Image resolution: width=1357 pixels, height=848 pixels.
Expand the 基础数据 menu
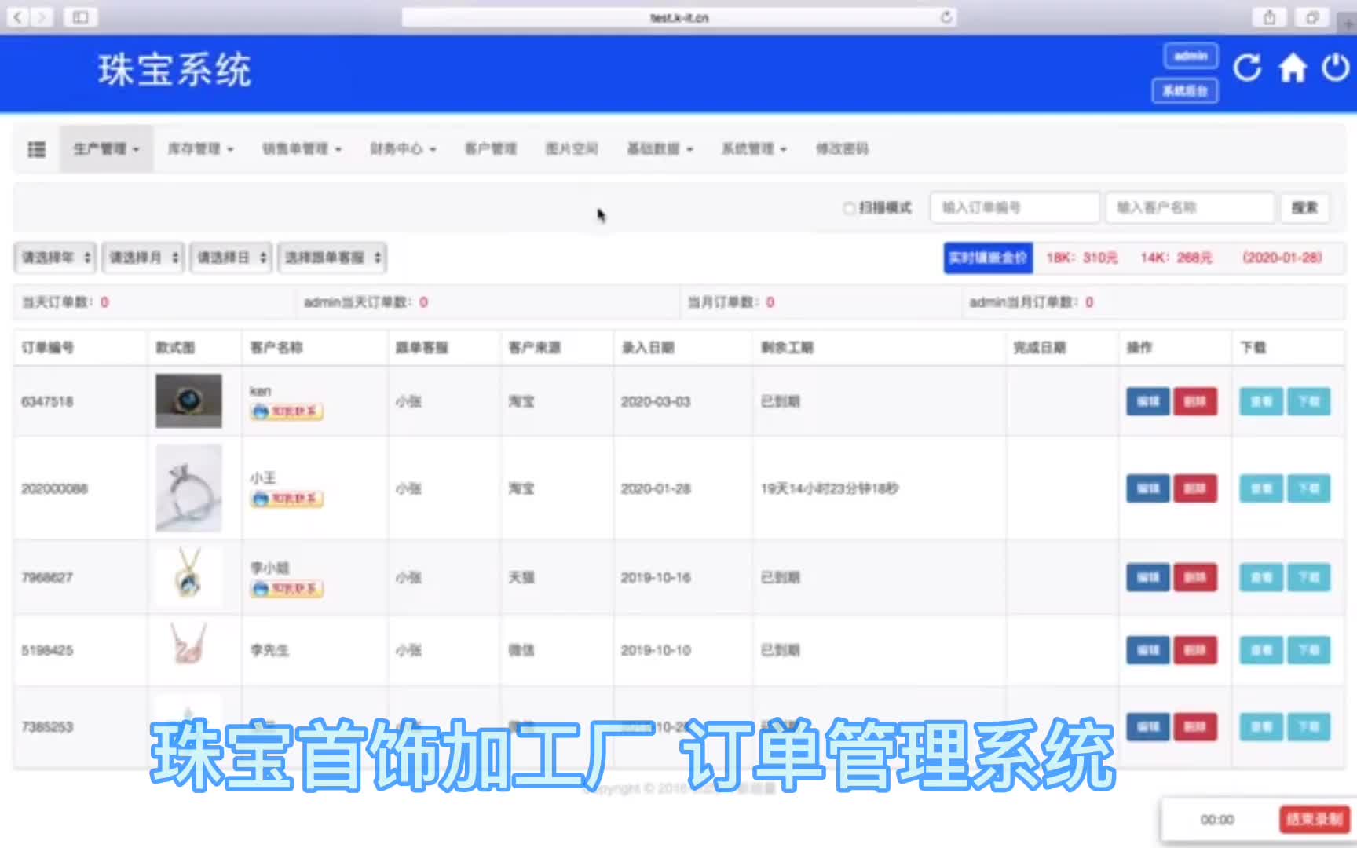coord(660,148)
